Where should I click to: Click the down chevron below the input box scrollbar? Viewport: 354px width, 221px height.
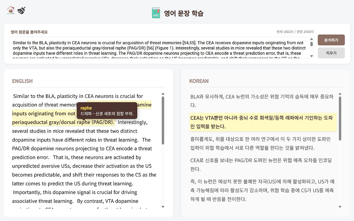(312, 56)
